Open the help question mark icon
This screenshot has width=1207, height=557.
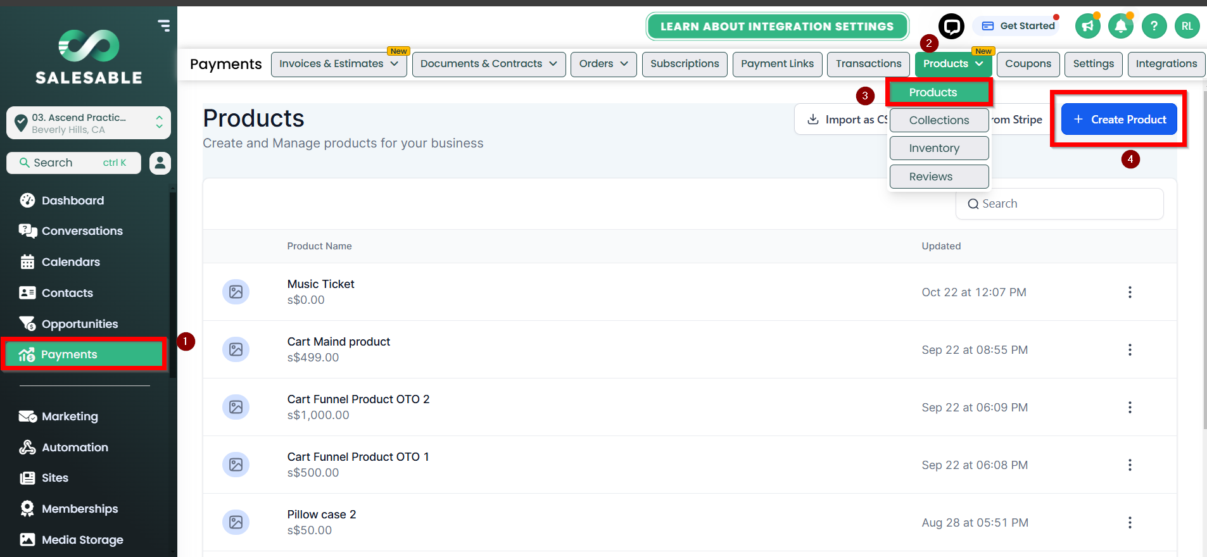[x=1154, y=26]
